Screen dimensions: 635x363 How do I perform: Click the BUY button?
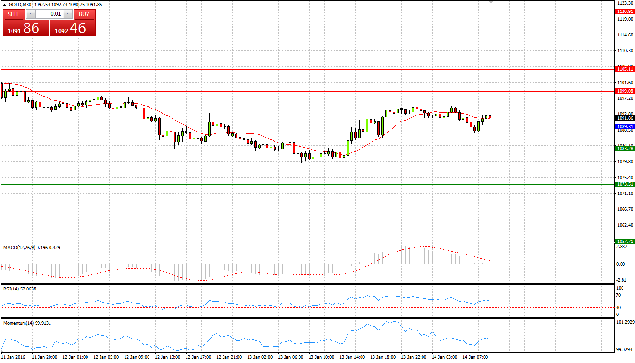84,14
